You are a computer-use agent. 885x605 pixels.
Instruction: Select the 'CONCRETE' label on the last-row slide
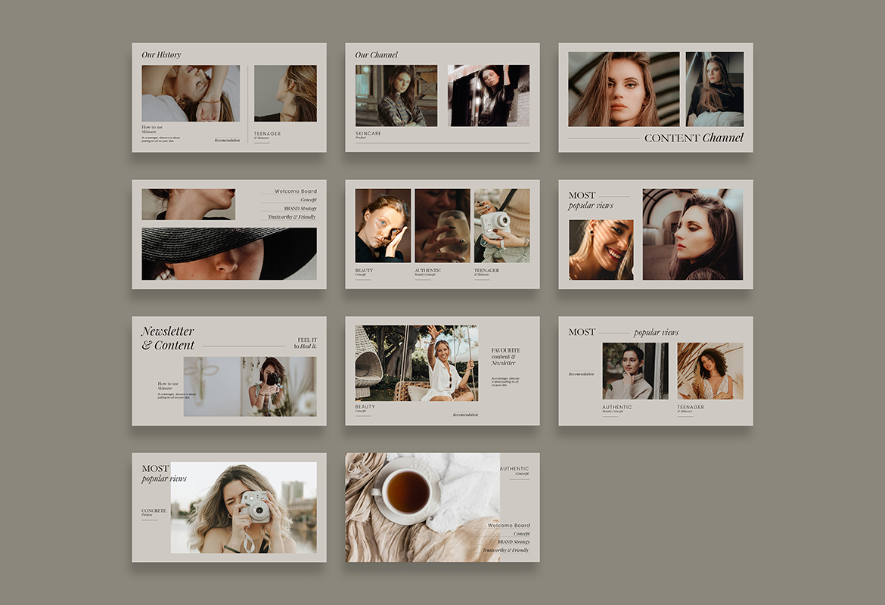[154, 512]
